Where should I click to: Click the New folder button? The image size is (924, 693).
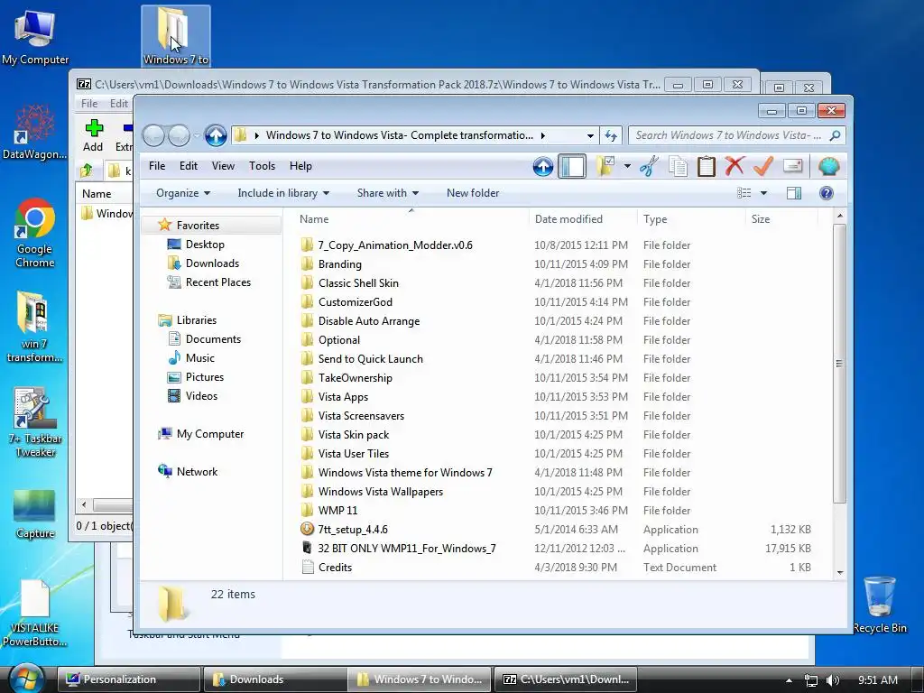coord(473,193)
